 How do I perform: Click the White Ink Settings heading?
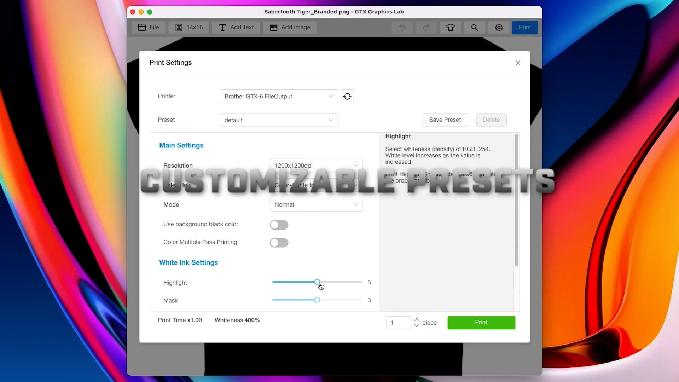(188, 262)
